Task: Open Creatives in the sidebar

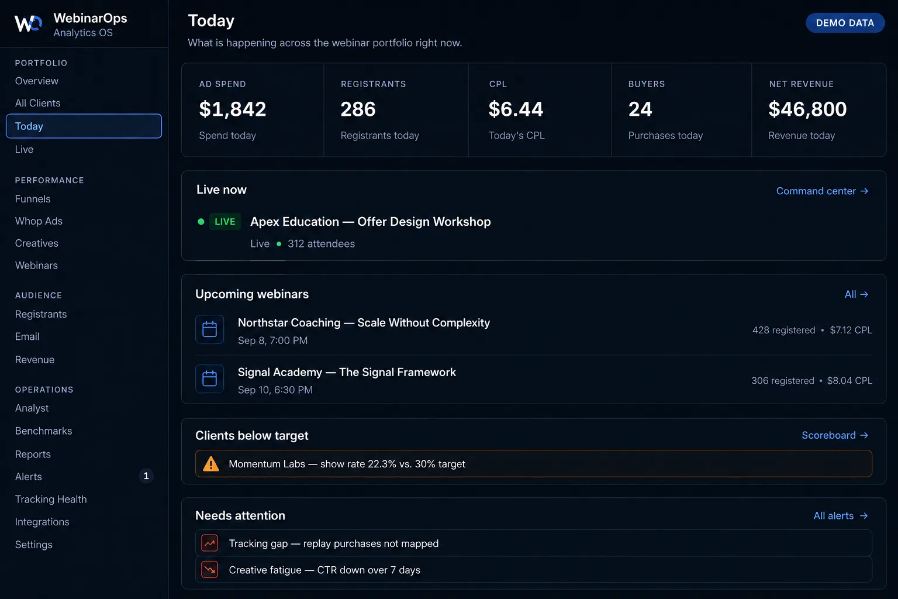Action: pos(37,243)
